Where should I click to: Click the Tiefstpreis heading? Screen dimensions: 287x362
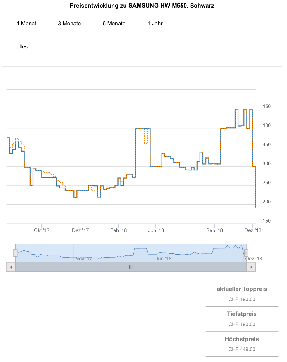pyautogui.click(x=242, y=314)
